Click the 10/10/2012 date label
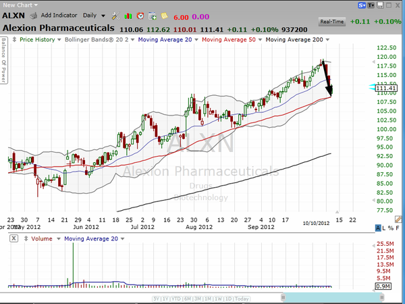Image resolution: width=405 pixels, height=304 pixels. (316, 223)
